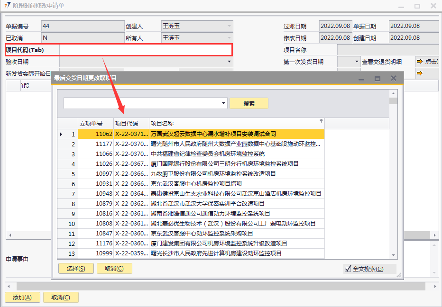442x307 pixels.
Task: Click the filter icon in 项目名称 header
Action: click(x=322, y=121)
